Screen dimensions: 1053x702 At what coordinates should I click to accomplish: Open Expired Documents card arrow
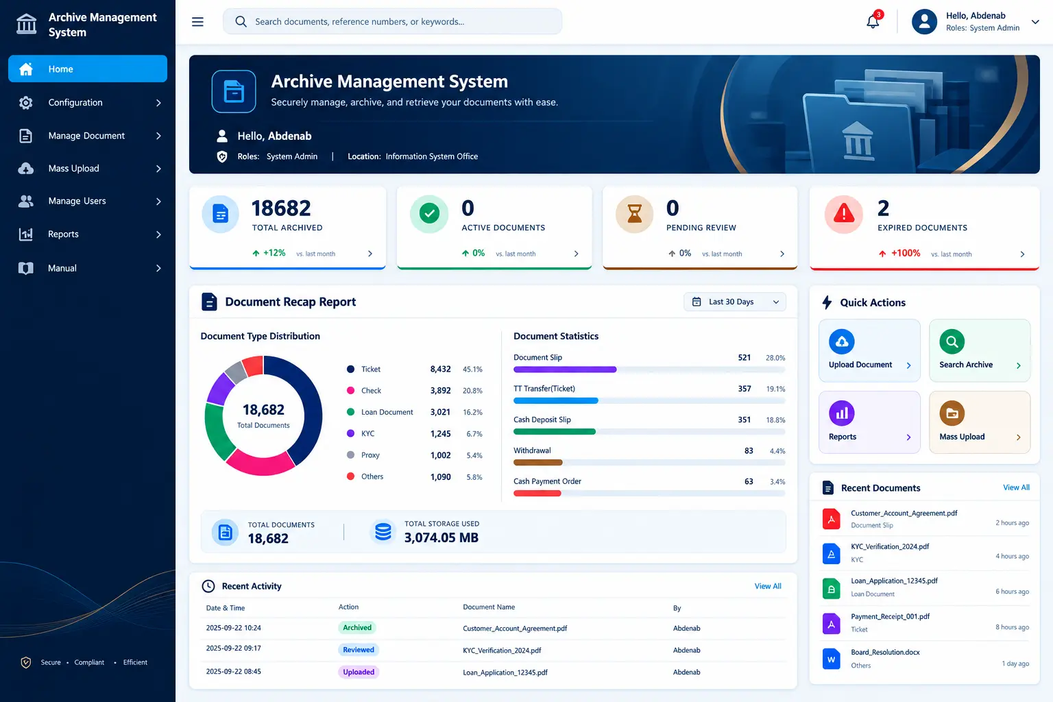1022,254
